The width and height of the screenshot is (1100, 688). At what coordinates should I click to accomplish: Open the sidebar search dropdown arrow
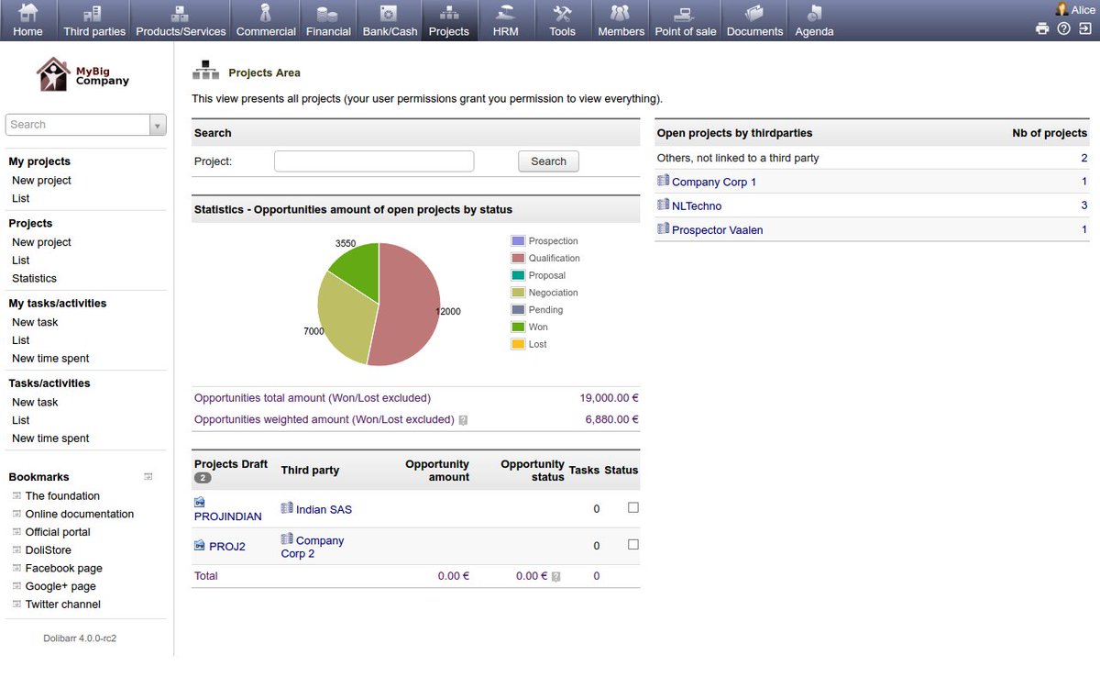[157, 124]
